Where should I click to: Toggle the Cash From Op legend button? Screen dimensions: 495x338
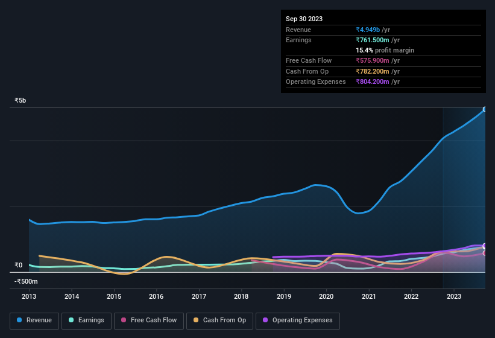[x=219, y=320]
